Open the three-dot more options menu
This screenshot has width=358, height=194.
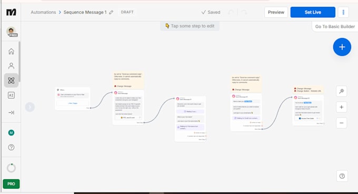343,12
